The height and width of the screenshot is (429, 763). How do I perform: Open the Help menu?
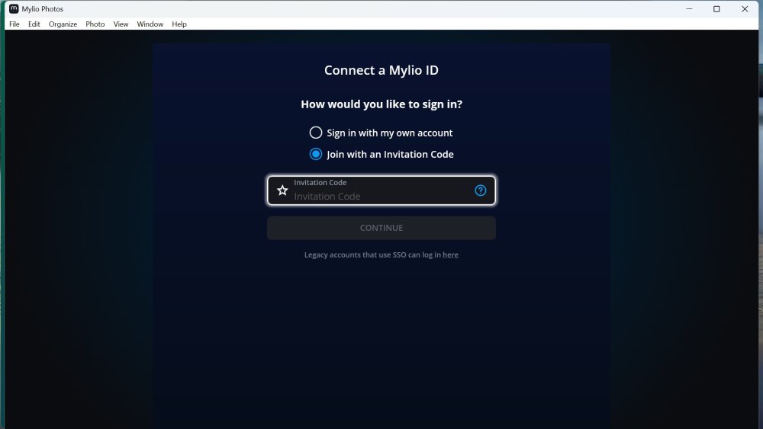(x=179, y=24)
